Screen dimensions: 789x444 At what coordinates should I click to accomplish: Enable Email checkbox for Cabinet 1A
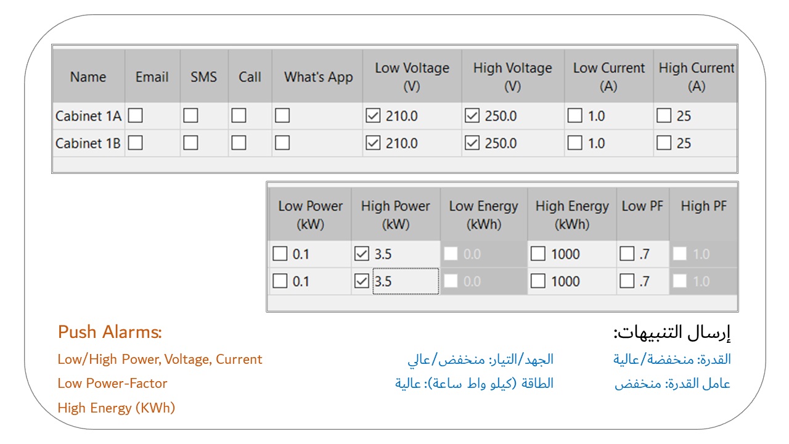point(135,116)
